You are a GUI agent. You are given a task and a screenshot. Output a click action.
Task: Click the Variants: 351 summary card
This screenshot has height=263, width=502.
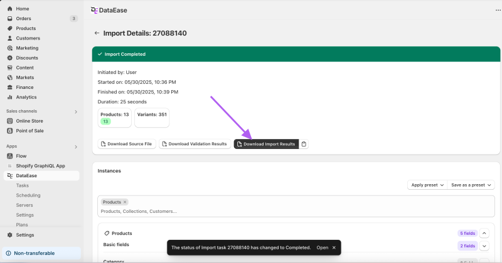(x=152, y=118)
